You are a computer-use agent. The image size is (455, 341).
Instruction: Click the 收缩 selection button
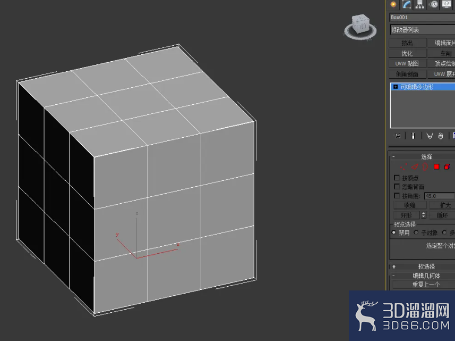click(x=409, y=205)
